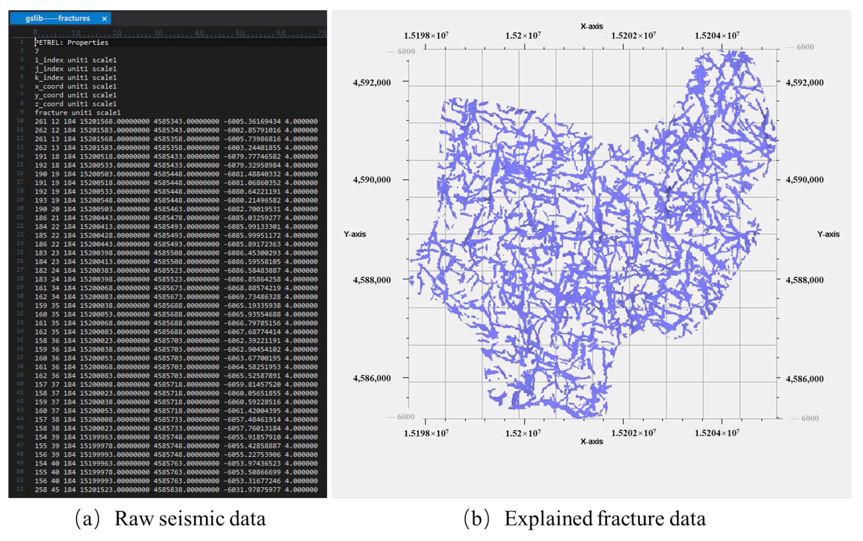The image size is (863, 541).
Task: Click the left Y-axis label
Action: (355, 234)
